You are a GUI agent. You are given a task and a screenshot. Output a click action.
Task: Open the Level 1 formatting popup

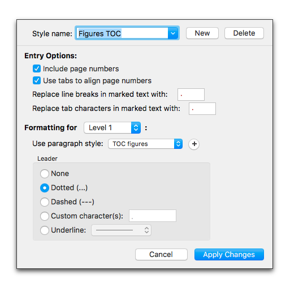112,128
